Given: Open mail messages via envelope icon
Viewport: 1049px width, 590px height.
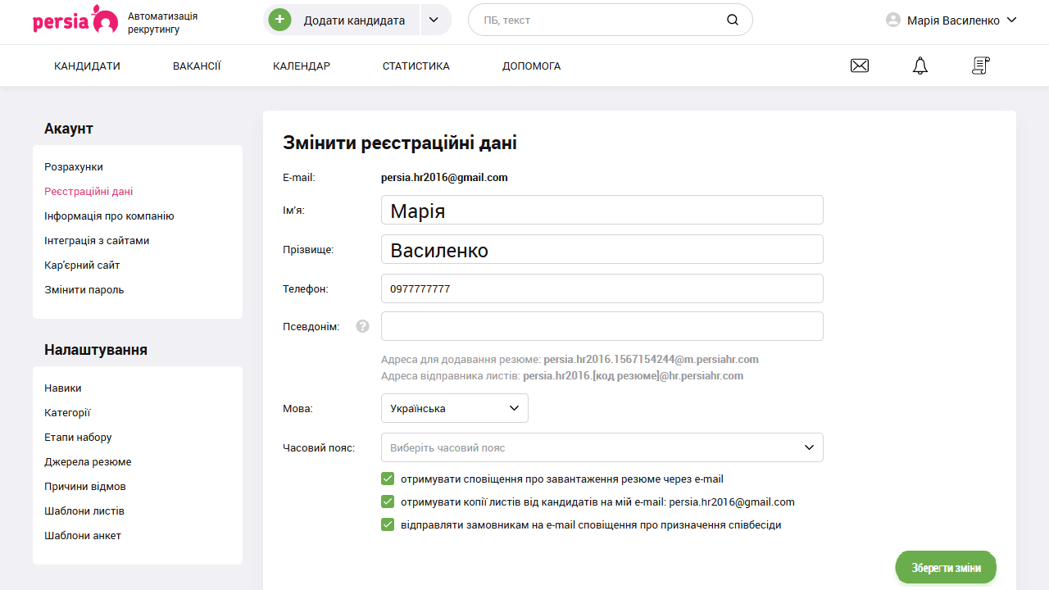Looking at the screenshot, I should tap(859, 66).
